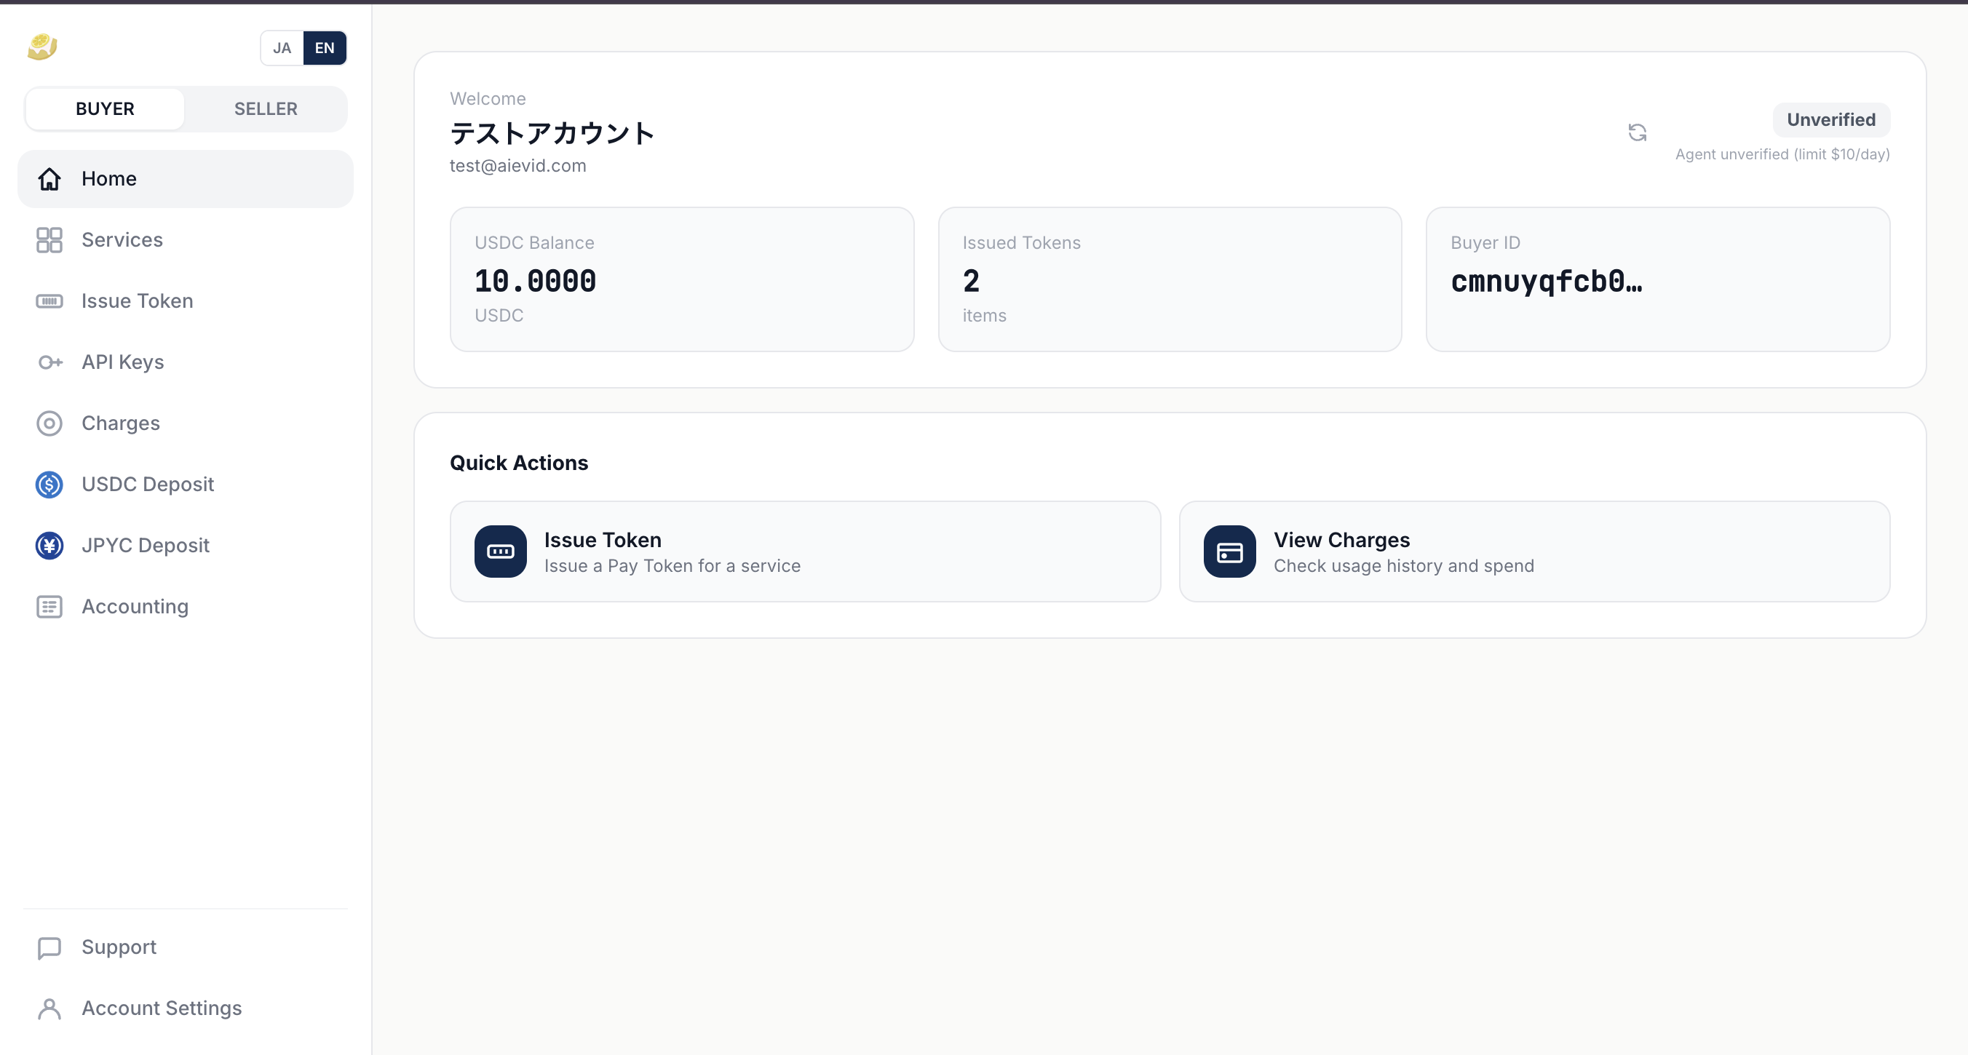1968x1055 pixels.
Task: Click the Support chat bubble icon
Action: pos(49,947)
